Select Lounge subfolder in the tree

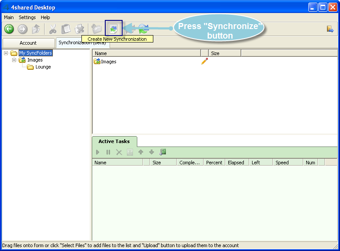43,67
